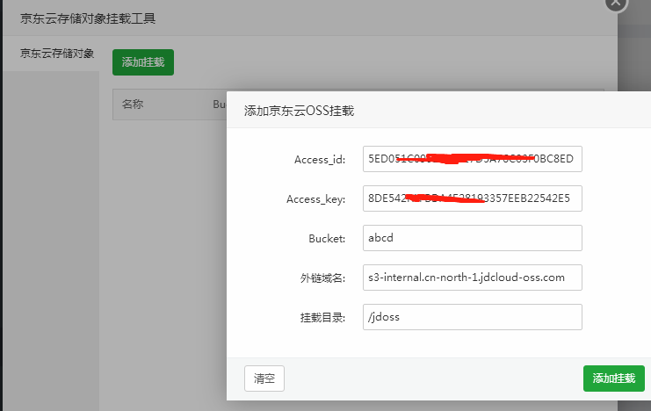
Task: Close the 京东云存储对象挂载工具 window
Action: 616,4
